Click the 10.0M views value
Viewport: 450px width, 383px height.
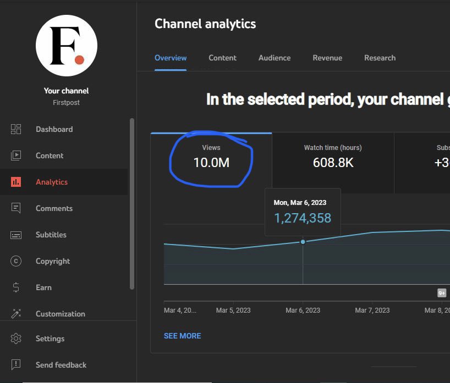pos(211,163)
